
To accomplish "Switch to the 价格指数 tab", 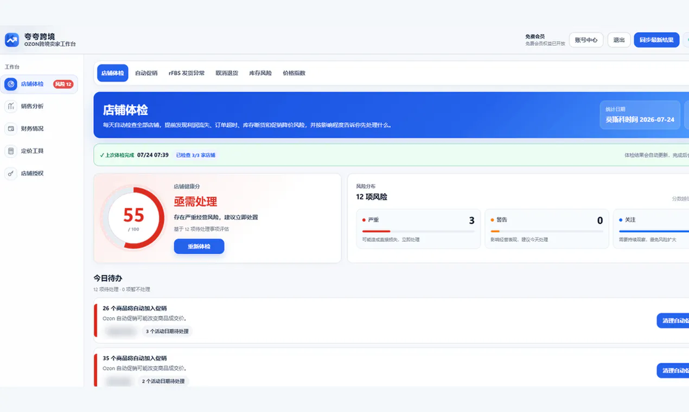I will (294, 73).
